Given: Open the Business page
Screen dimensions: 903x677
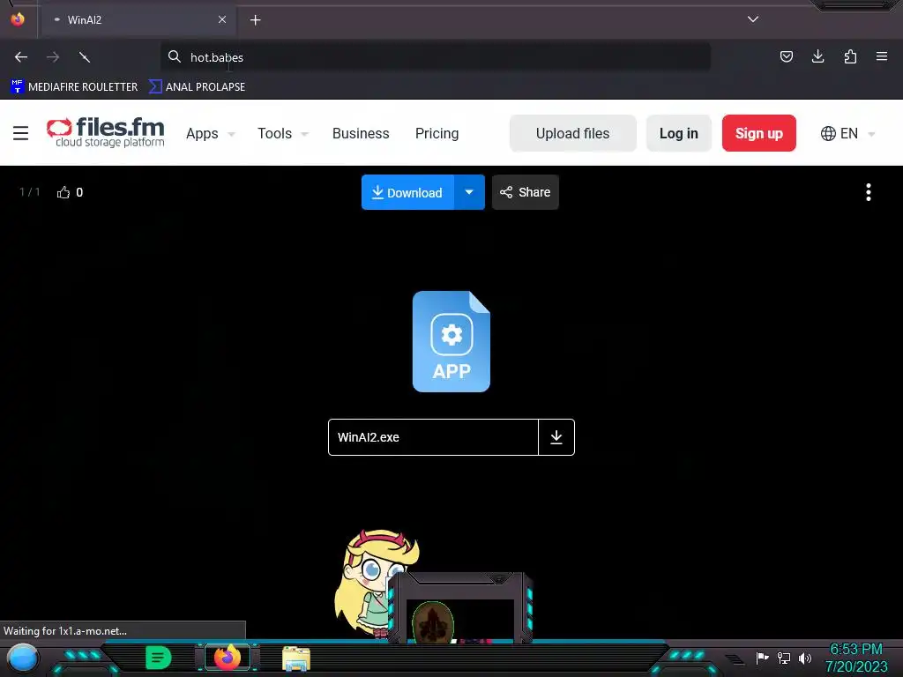Looking at the screenshot, I should coord(361,134).
